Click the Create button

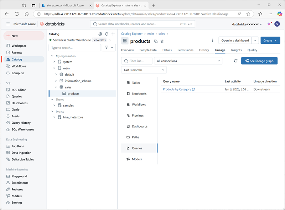(270, 40)
